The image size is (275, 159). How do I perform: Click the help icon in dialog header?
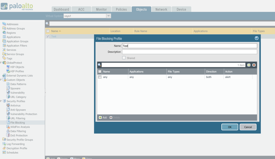[x=257, y=38]
